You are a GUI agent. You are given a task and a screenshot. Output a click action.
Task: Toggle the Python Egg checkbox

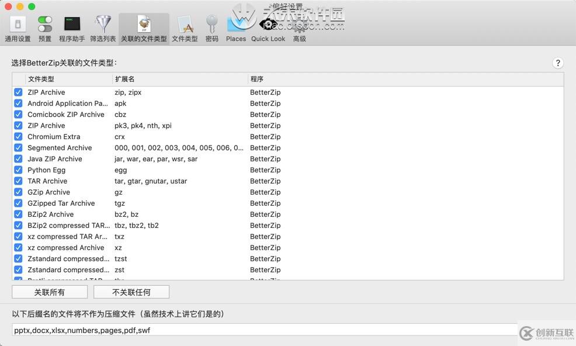(18, 170)
